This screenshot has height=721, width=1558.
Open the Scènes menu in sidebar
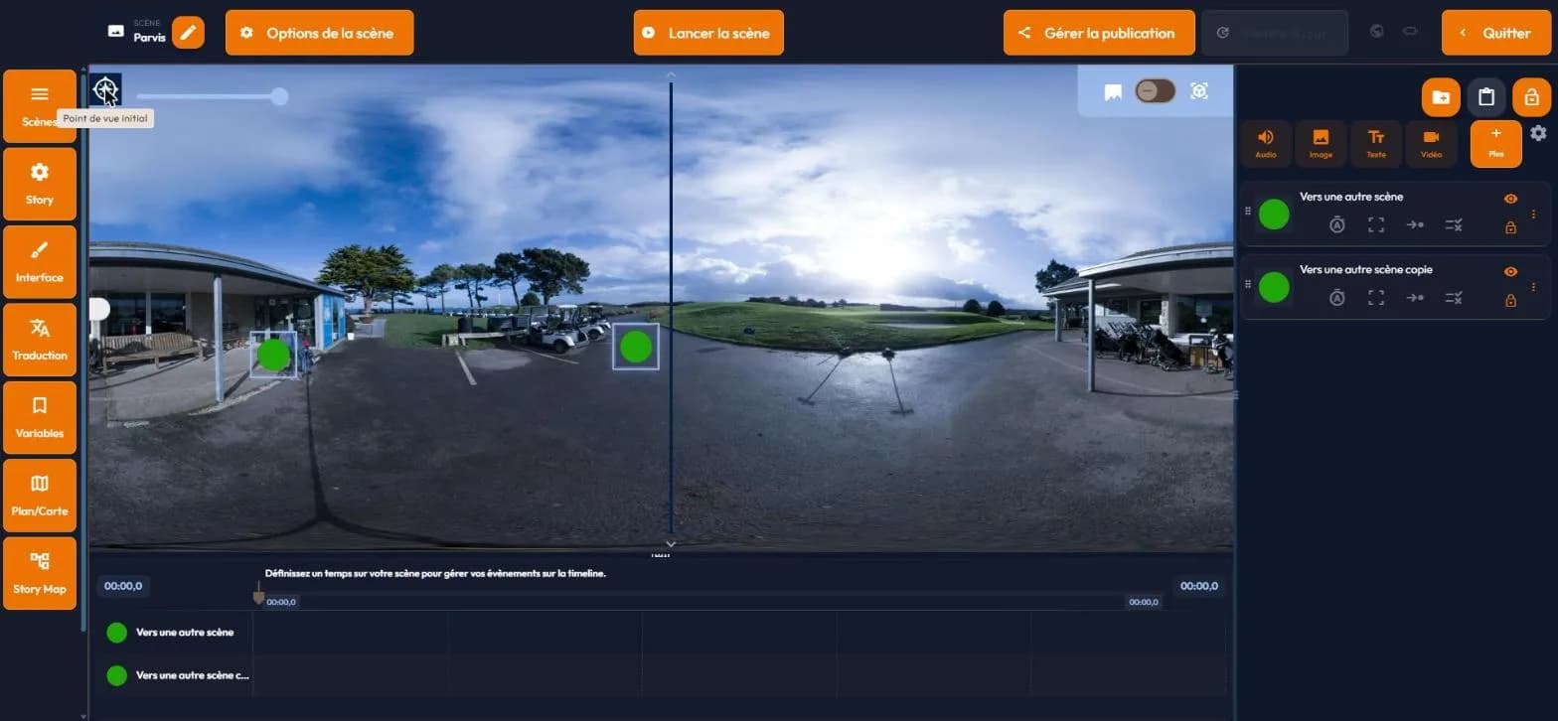pos(40,106)
